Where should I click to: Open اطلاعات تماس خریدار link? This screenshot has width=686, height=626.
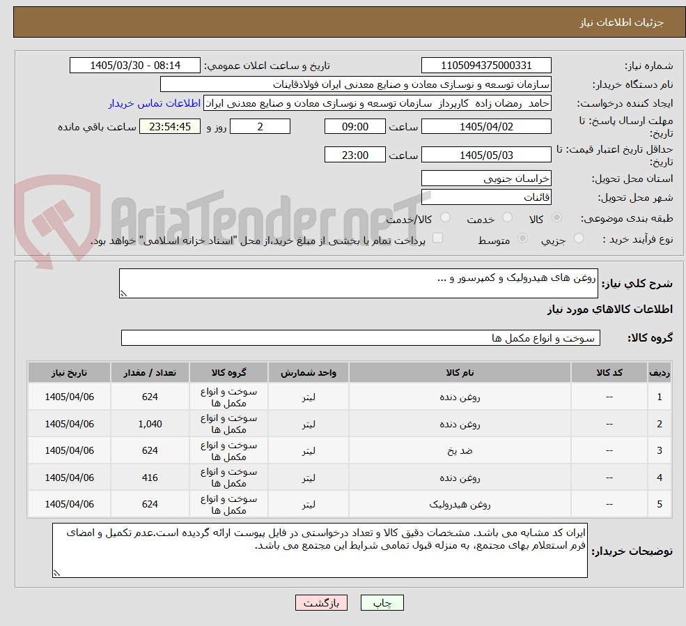point(155,103)
